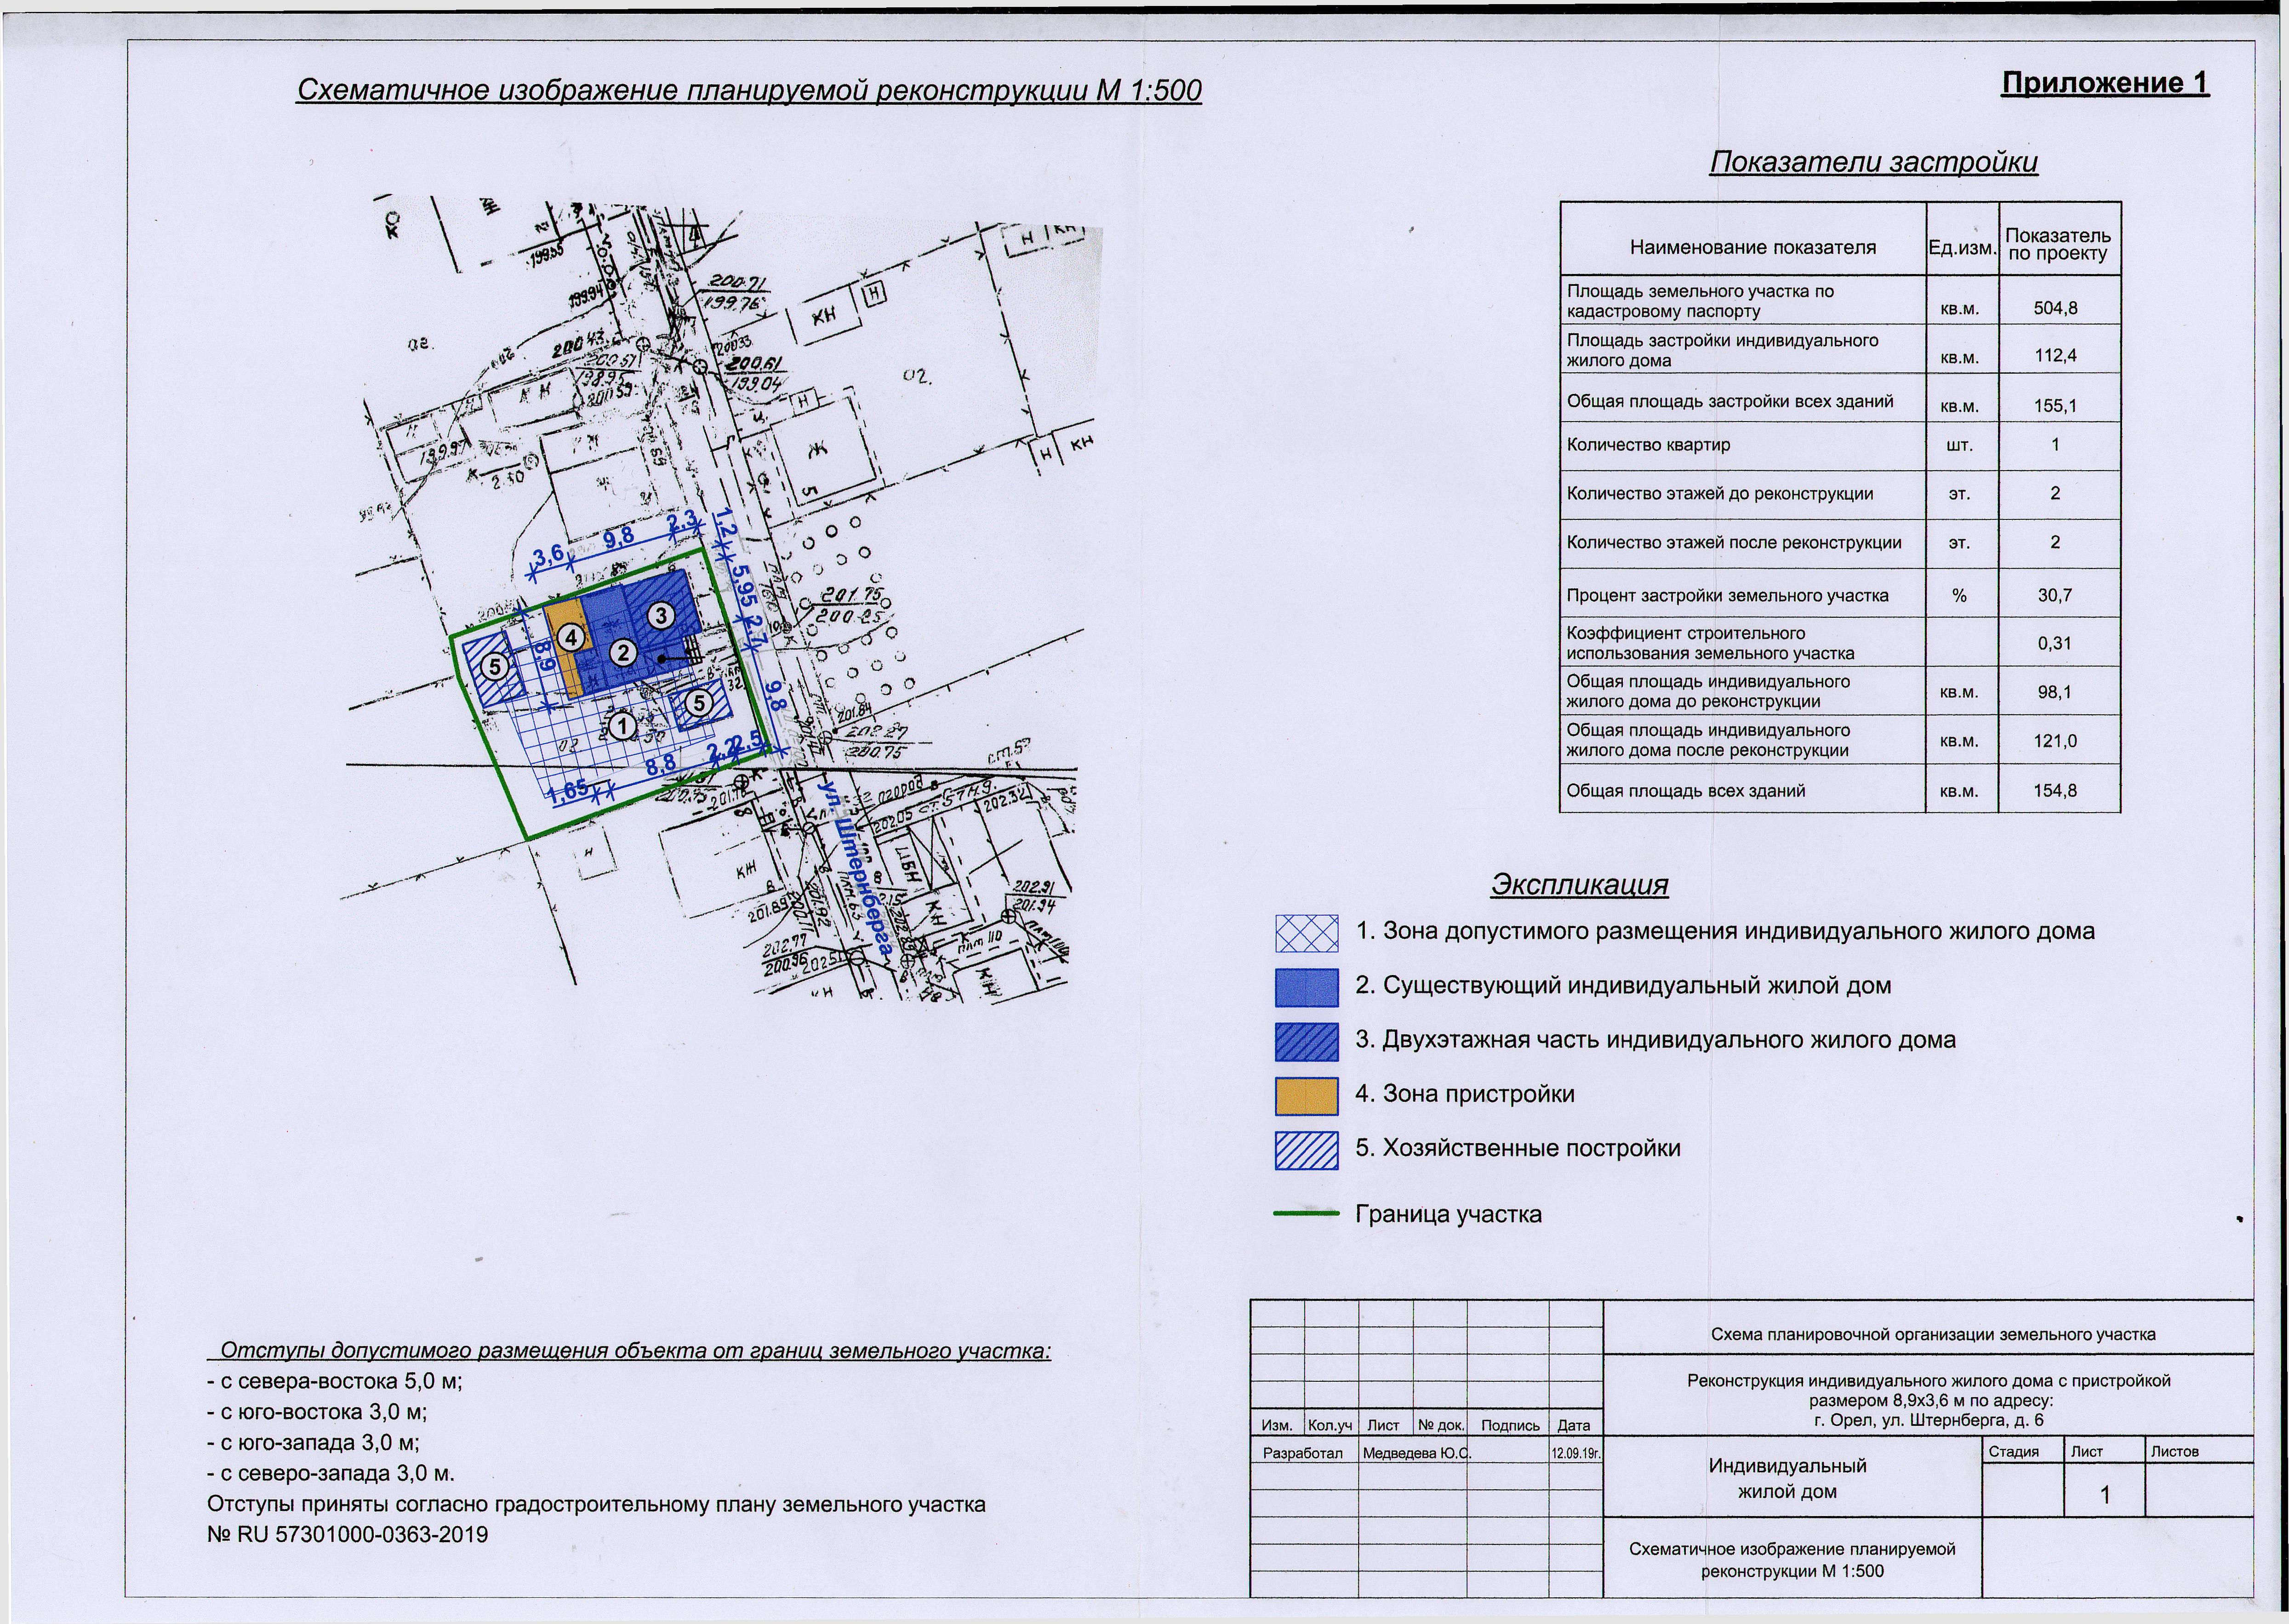2289x1624 pixels.
Task: Click the 'Показатели застройки' table heading
Action: pos(1873,162)
